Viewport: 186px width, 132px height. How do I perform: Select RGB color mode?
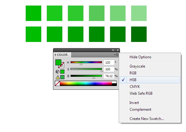click(x=133, y=73)
